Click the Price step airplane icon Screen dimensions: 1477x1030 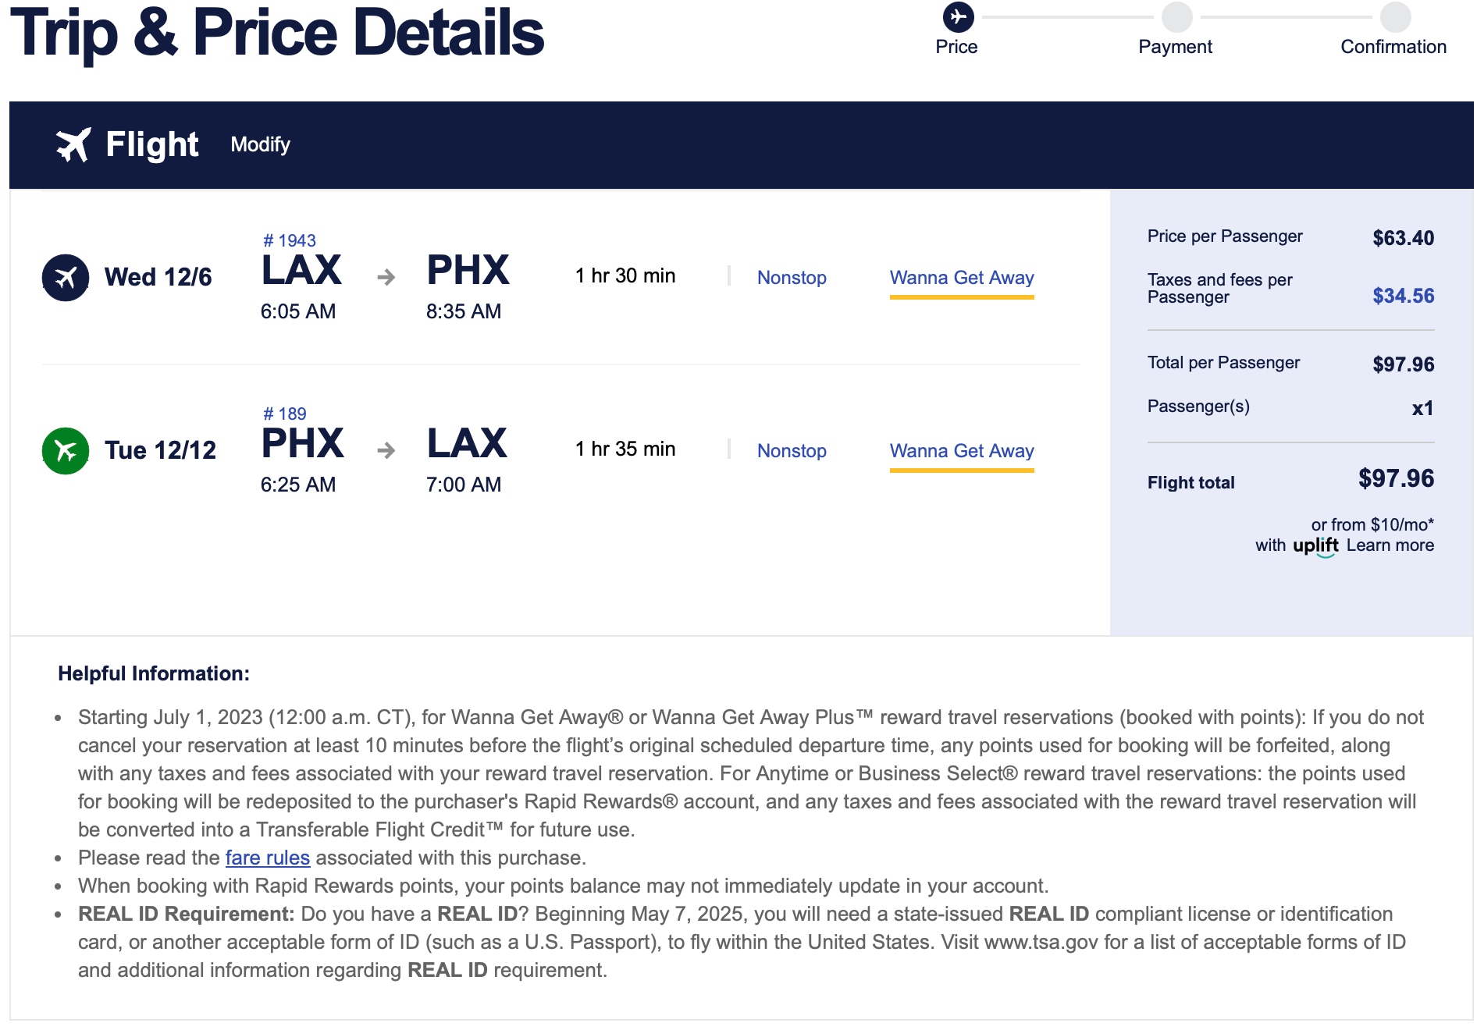(958, 17)
